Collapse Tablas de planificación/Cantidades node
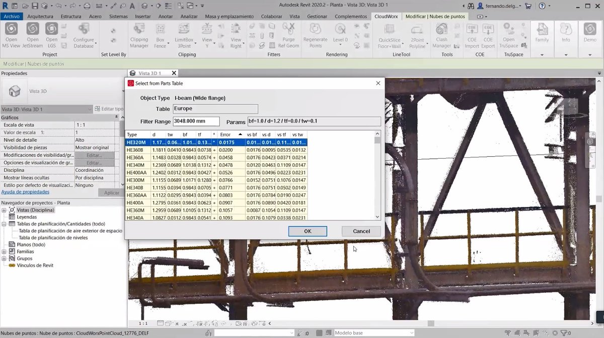The width and height of the screenshot is (604, 338). pos(4,224)
